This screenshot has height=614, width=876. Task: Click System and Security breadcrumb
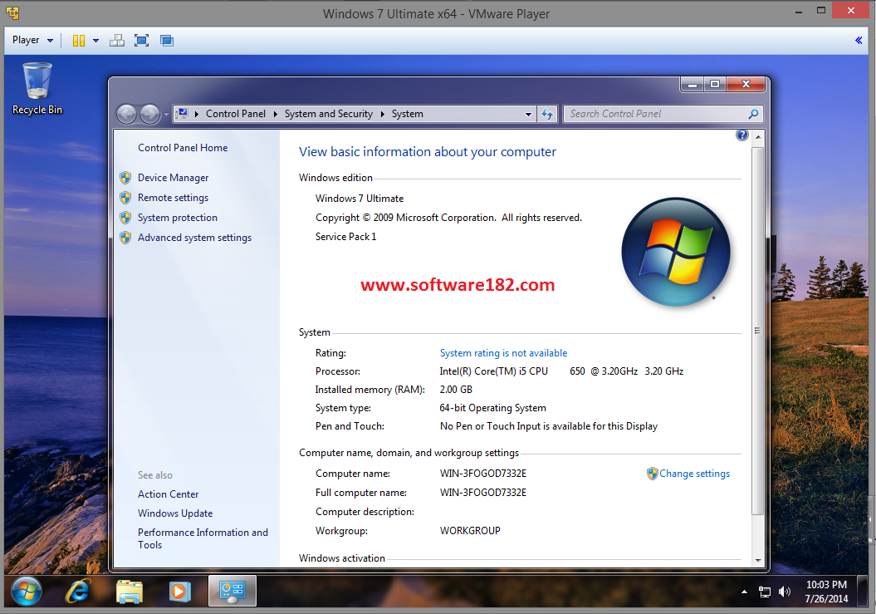tap(329, 114)
